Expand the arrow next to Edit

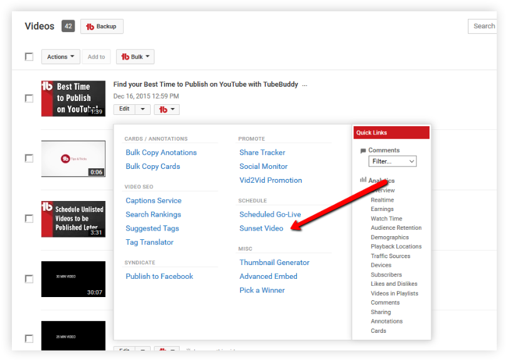pos(143,109)
